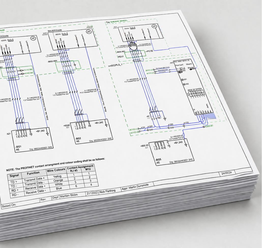Click the MODE DP SWITCH block
This screenshot has width=262, height=248.
click(196, 94)
